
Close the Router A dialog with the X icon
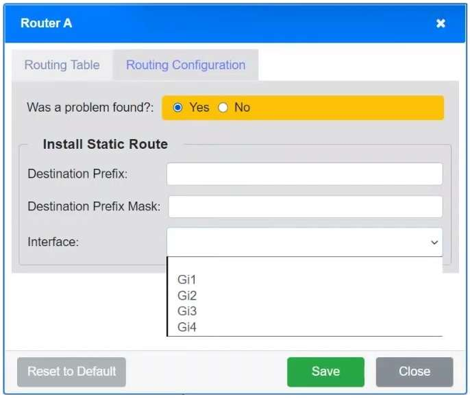pos(441,23)
